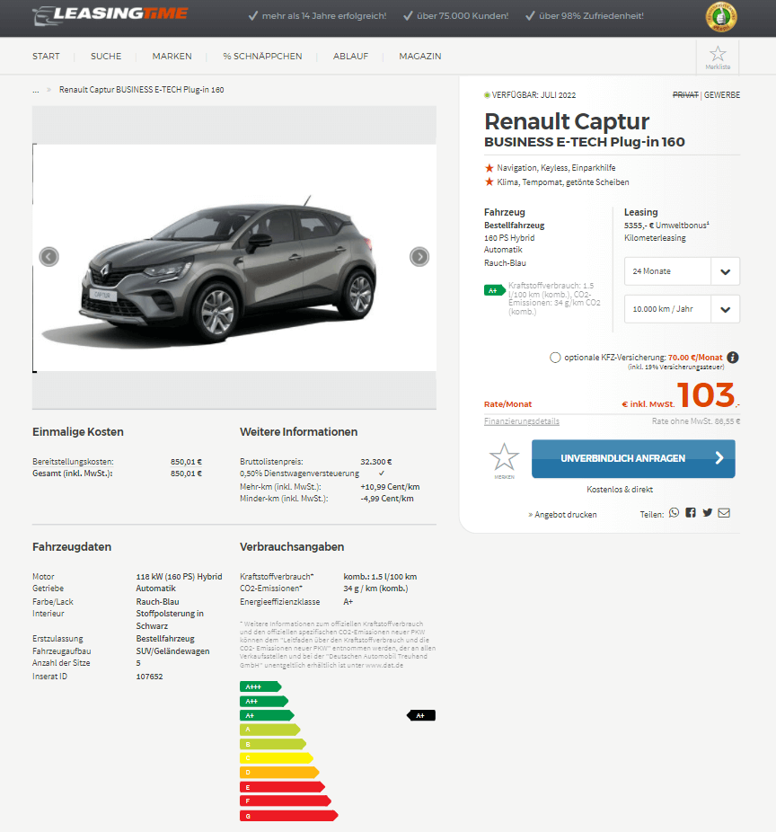The image size is (776, 832).
Task: Click the Rate ohne MwSt. 86,55 € text
Action: pyautogui.click(x=696, y=421)
